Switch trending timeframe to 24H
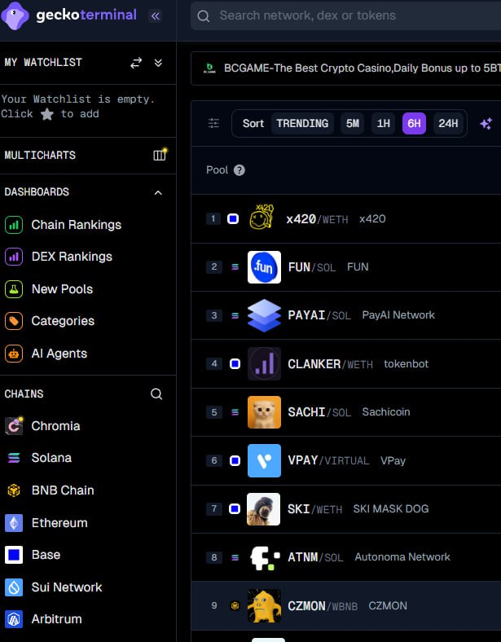The height and width of the screenshot is (642, 501). (x=448, y=123)
